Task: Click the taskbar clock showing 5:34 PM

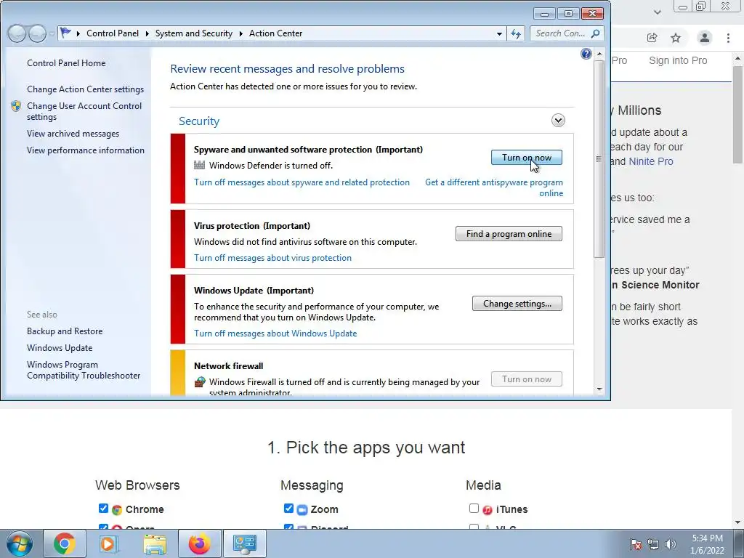Action: 707,544
